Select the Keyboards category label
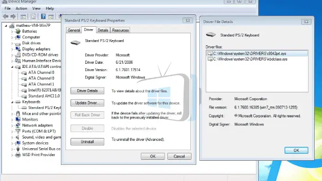 pos(31,102)
